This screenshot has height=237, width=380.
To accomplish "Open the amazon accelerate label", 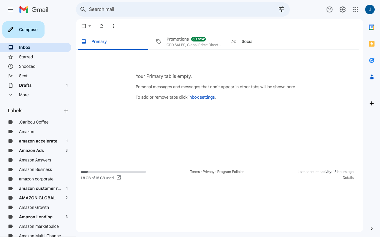I will coord(36,141).
